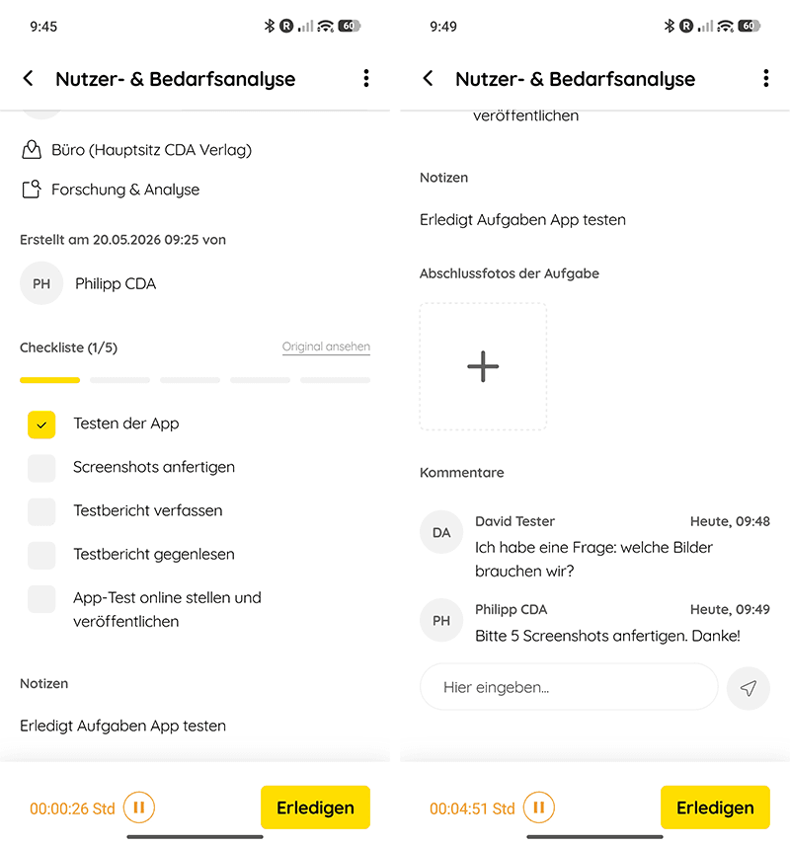Open Original ansehen link
Viewport: 790px width, 845px height.
(x=326, y=346)
